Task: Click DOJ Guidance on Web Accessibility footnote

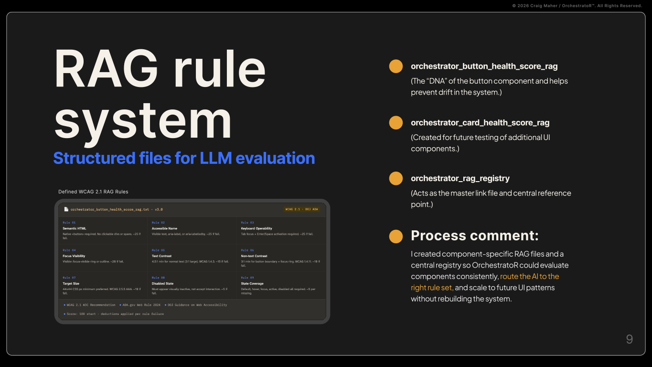Action: 196,305
